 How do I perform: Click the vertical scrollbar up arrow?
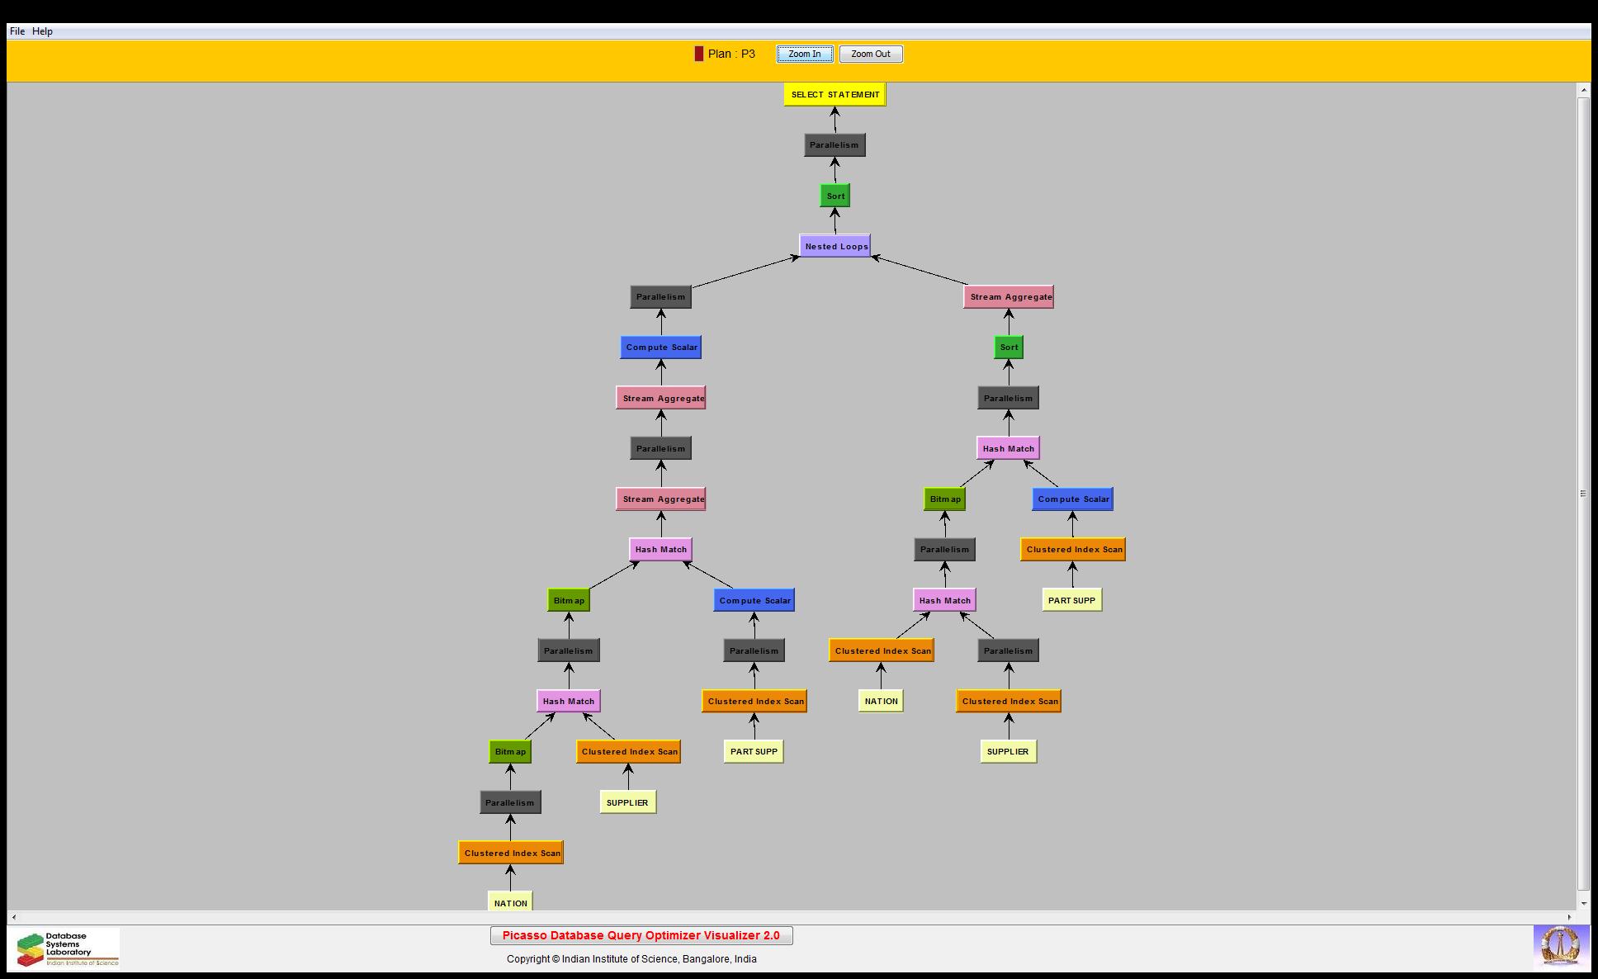tap(1583, 89)
